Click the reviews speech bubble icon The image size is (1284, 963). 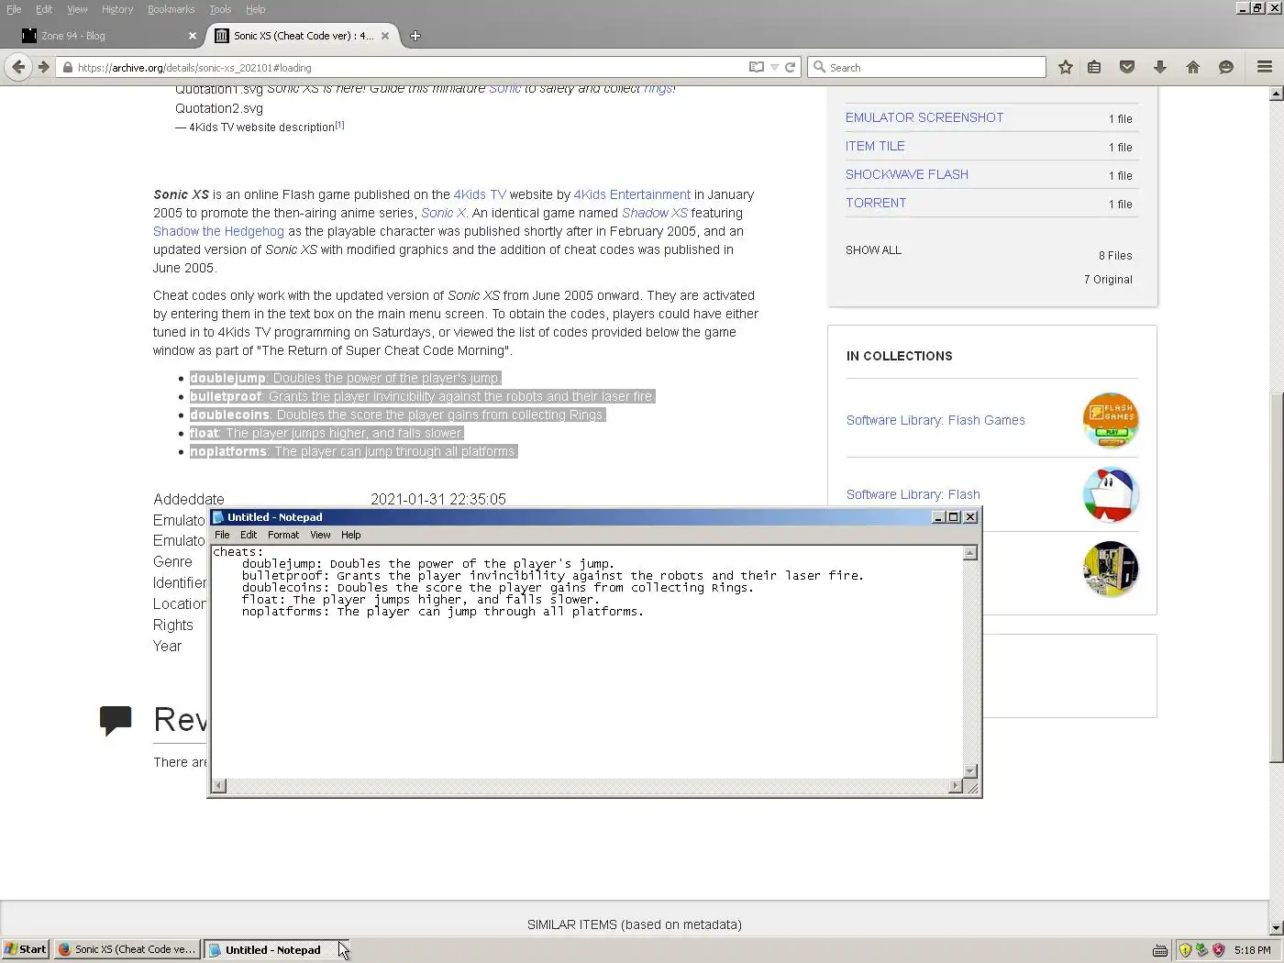(x=116, y=721)
